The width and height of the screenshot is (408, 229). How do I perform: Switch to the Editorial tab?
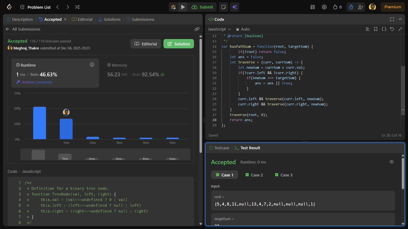(x=82, y=19)
